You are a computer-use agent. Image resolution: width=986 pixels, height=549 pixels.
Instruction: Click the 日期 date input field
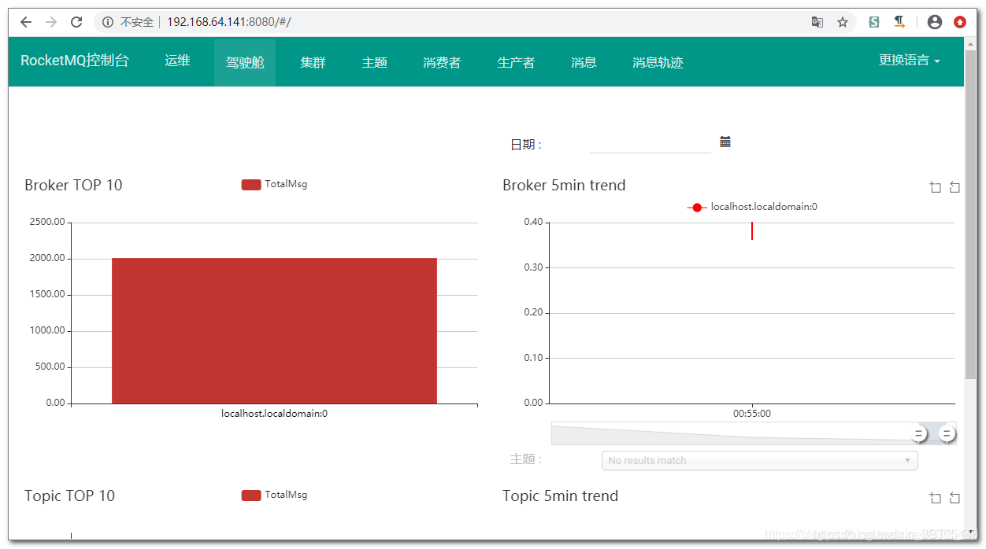[x=650, y=143]
